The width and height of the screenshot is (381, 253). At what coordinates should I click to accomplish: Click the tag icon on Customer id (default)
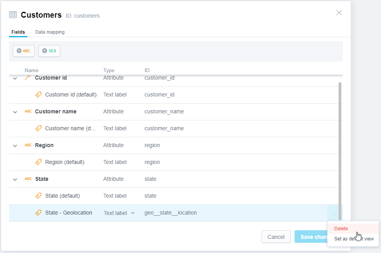(x=38, y=95)
